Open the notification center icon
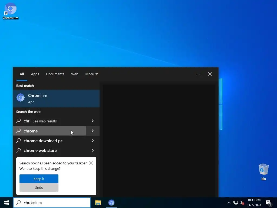This screenshot has height=208, width=277. pos(268,203)
